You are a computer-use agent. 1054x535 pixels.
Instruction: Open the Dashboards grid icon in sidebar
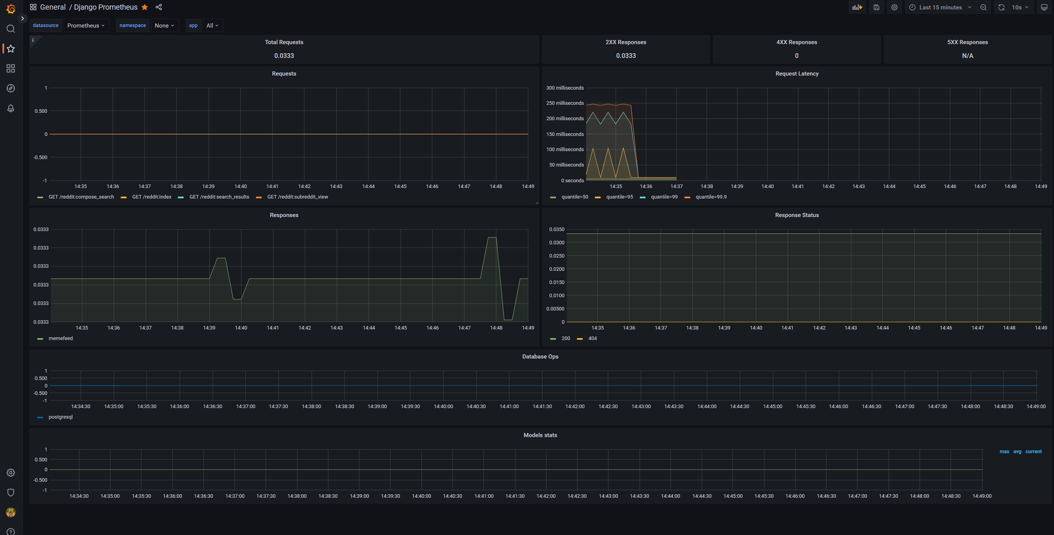coord(11,68)
